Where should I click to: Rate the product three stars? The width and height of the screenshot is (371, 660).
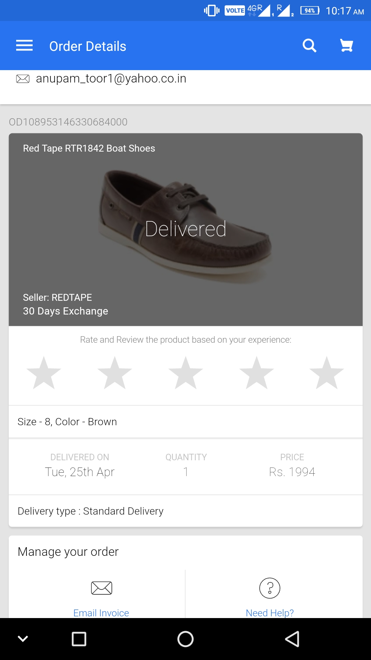185,373
